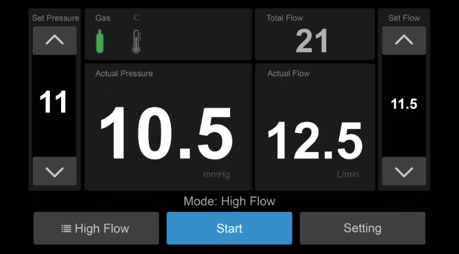Screen dimensions: 459x254
Task: Open the Setting screen
Action: [x=362, y=228]
